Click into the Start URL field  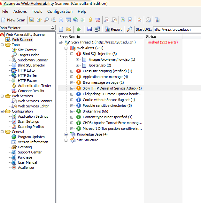[x=177, y=29]
